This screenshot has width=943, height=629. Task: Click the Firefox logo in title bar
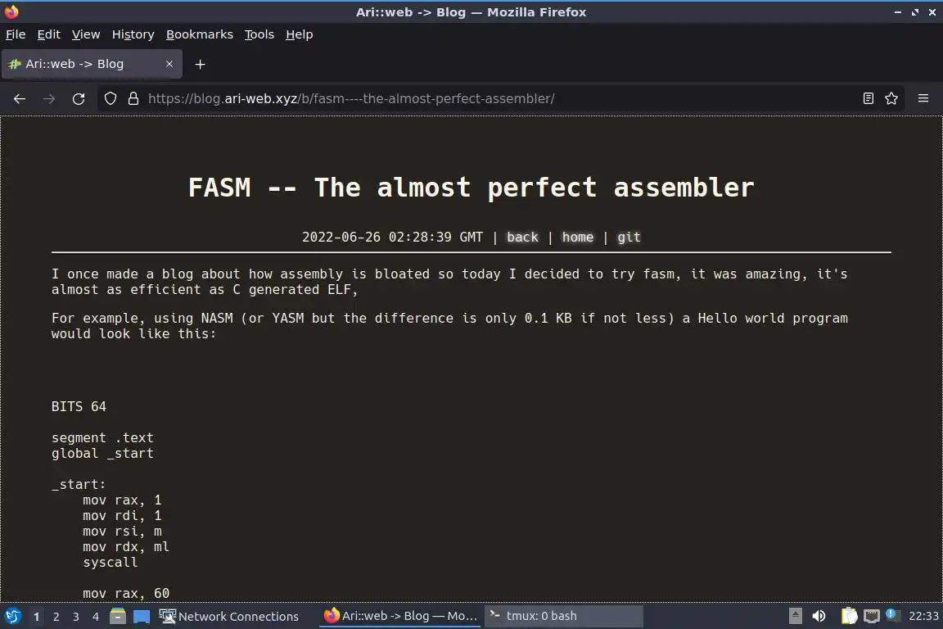point(11,11)
